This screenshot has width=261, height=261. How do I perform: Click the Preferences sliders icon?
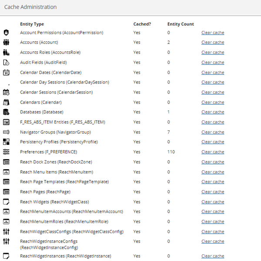6,152
